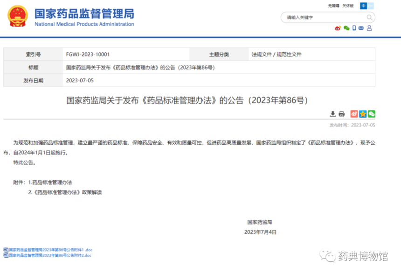The width and height of the screenshot is (401, 274).
Task: Click attachment line 2.《药品标准管理办法》政策解读
Action: click(65, 192)
